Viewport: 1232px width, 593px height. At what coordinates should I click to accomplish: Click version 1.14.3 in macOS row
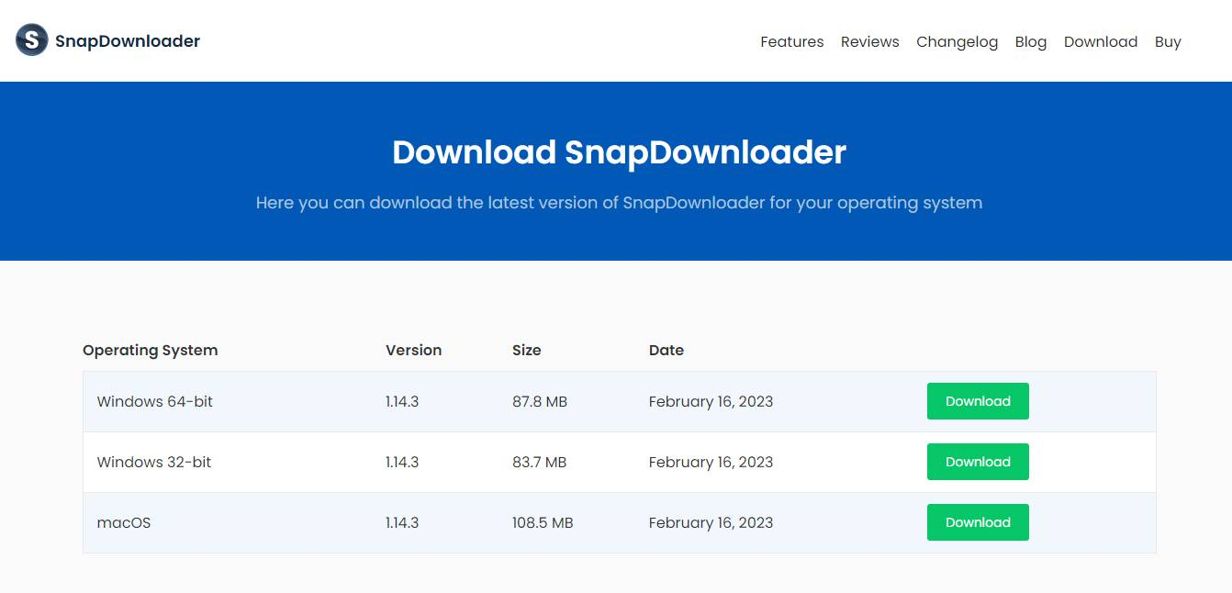click(x=402, y=522)
